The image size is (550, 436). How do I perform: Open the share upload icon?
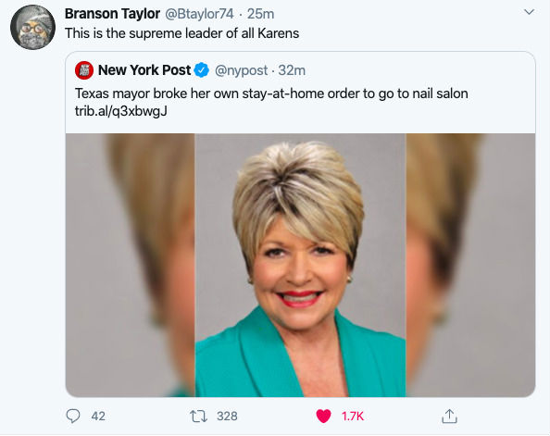click(449, 416)
